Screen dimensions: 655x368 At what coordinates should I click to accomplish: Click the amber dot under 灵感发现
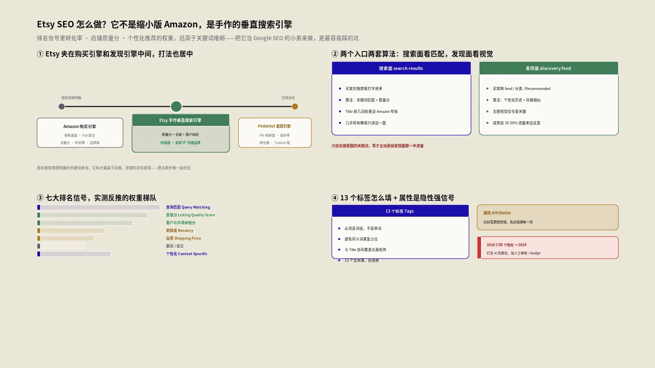(x=295, y=107)
